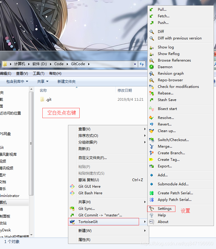The width and height of the screenshot is (216, 249).
Task: Select 刷新(E) refresh entry
Action: (84, 149)
